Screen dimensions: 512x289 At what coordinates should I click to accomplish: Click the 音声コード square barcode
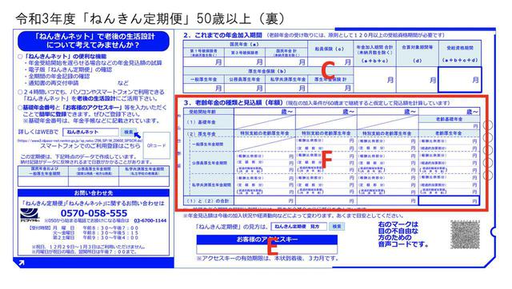[465, 235]
